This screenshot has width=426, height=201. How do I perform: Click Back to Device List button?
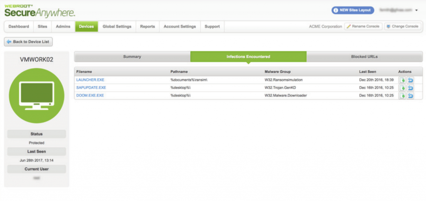coord(28,42)
